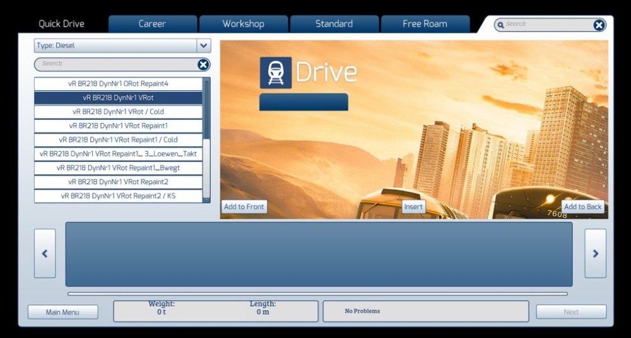Return to Main Menu
631x338 pixels.
pyautogui.click(x=62, y=312)
